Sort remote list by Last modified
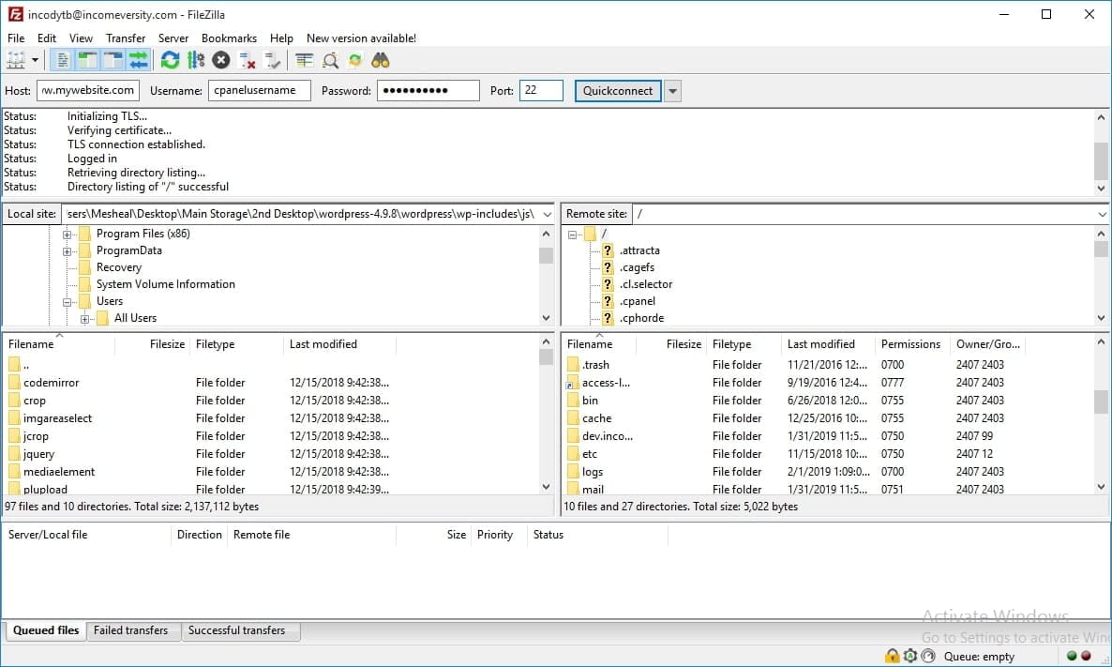Viewport: 1112px width, 667px height. (828, 344)
